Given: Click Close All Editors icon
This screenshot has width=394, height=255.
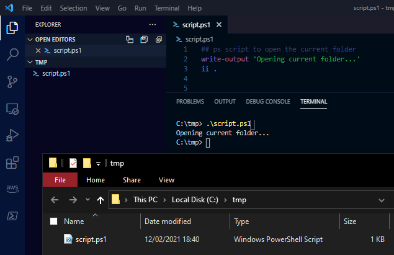Looking at the screenshot, I should coord(159,40).
